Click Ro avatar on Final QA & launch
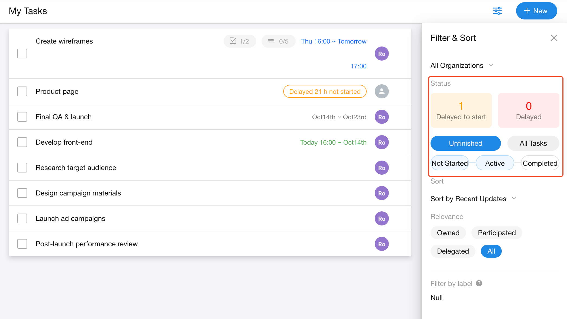Image resolution: width=567 pixels, height=319 pixels. 382,117
